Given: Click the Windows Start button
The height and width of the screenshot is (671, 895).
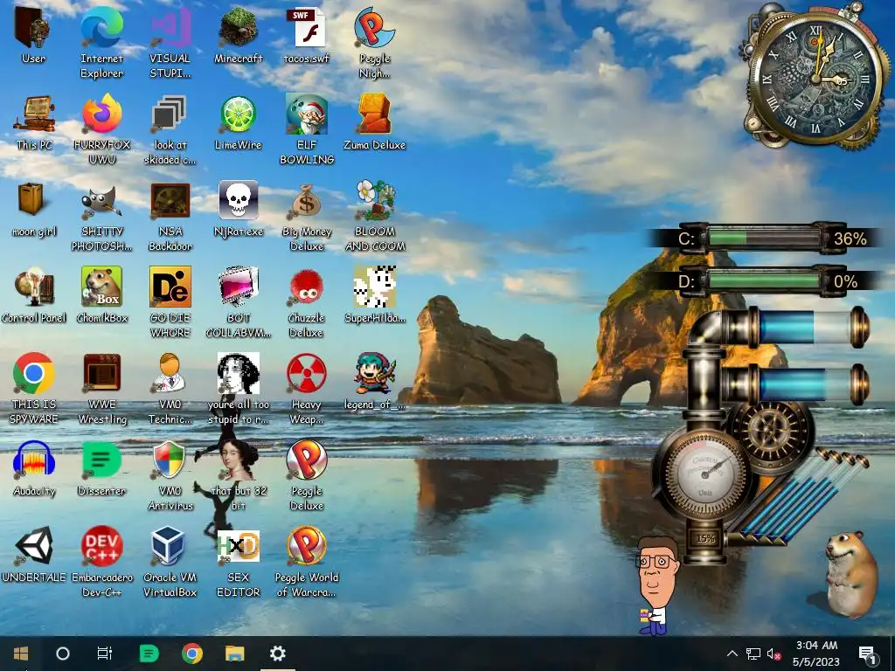Looking at the screenshot, I should coord(21,654).
